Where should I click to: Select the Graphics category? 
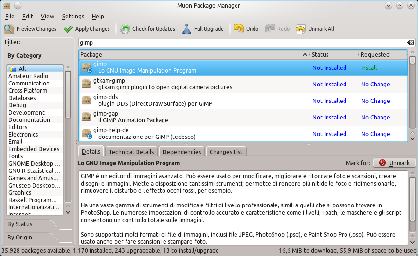[x=19, y=193]
